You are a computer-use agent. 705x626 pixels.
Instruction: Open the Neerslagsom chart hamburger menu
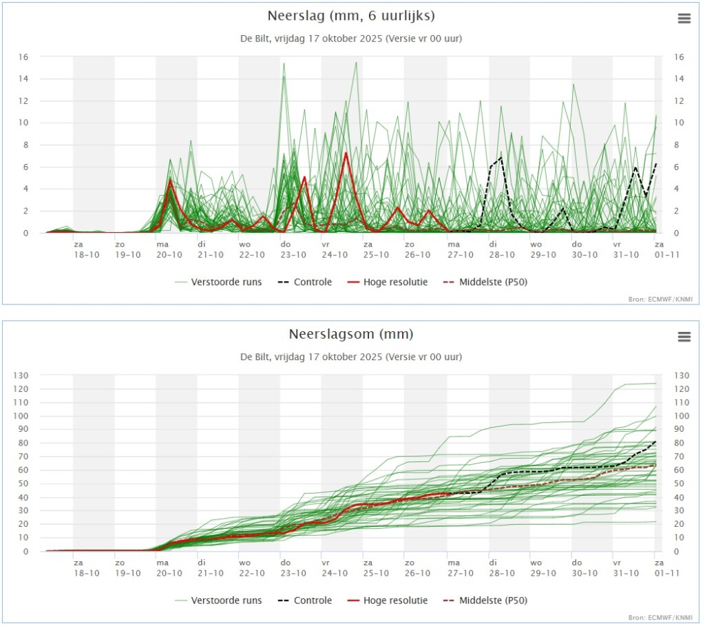pos(684,337)
